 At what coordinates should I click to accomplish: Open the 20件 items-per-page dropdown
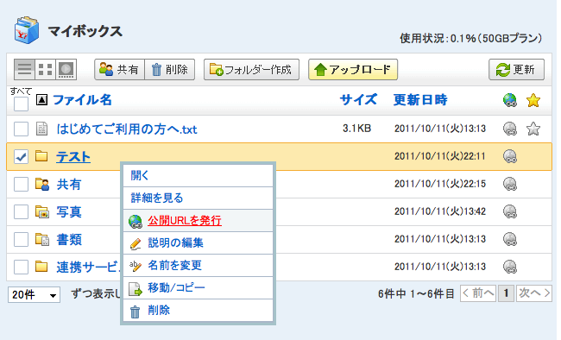(x=34, y=294)
